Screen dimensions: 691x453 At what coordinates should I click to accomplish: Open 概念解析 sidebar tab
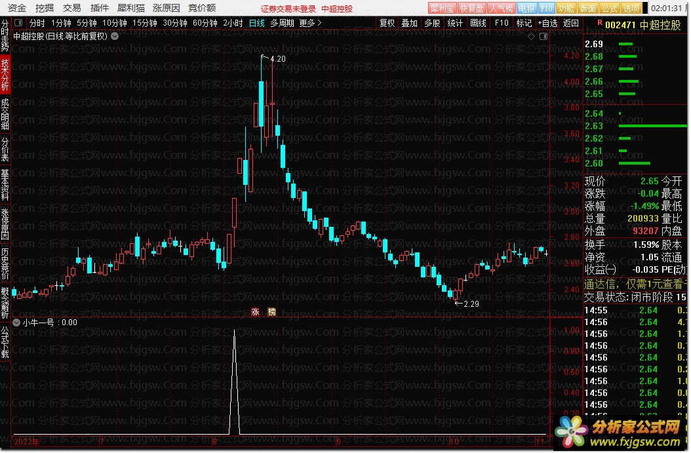coord(5,303)
